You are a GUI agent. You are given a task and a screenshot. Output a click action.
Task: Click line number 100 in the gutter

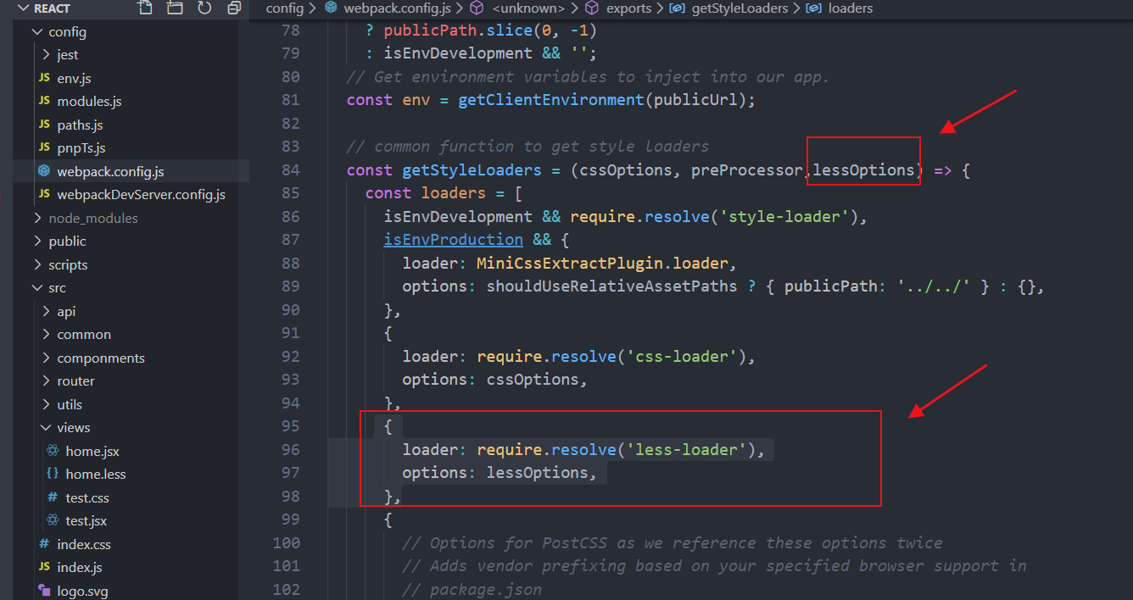[x=287, y=543]
